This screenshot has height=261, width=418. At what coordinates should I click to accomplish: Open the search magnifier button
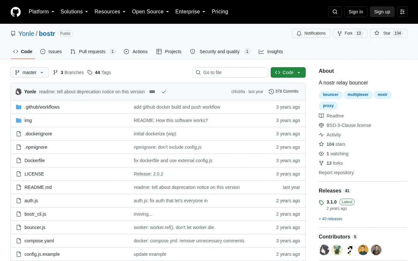point(335,12)
